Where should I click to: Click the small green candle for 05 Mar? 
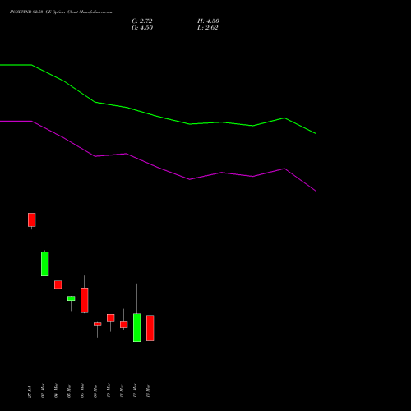pyautogui.click(x=72, y=298)
